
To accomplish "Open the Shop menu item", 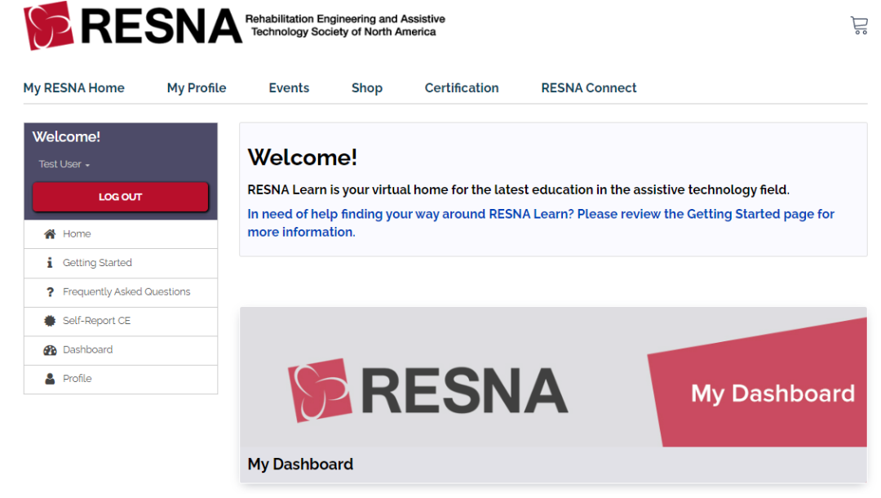I will click(367, 87).
